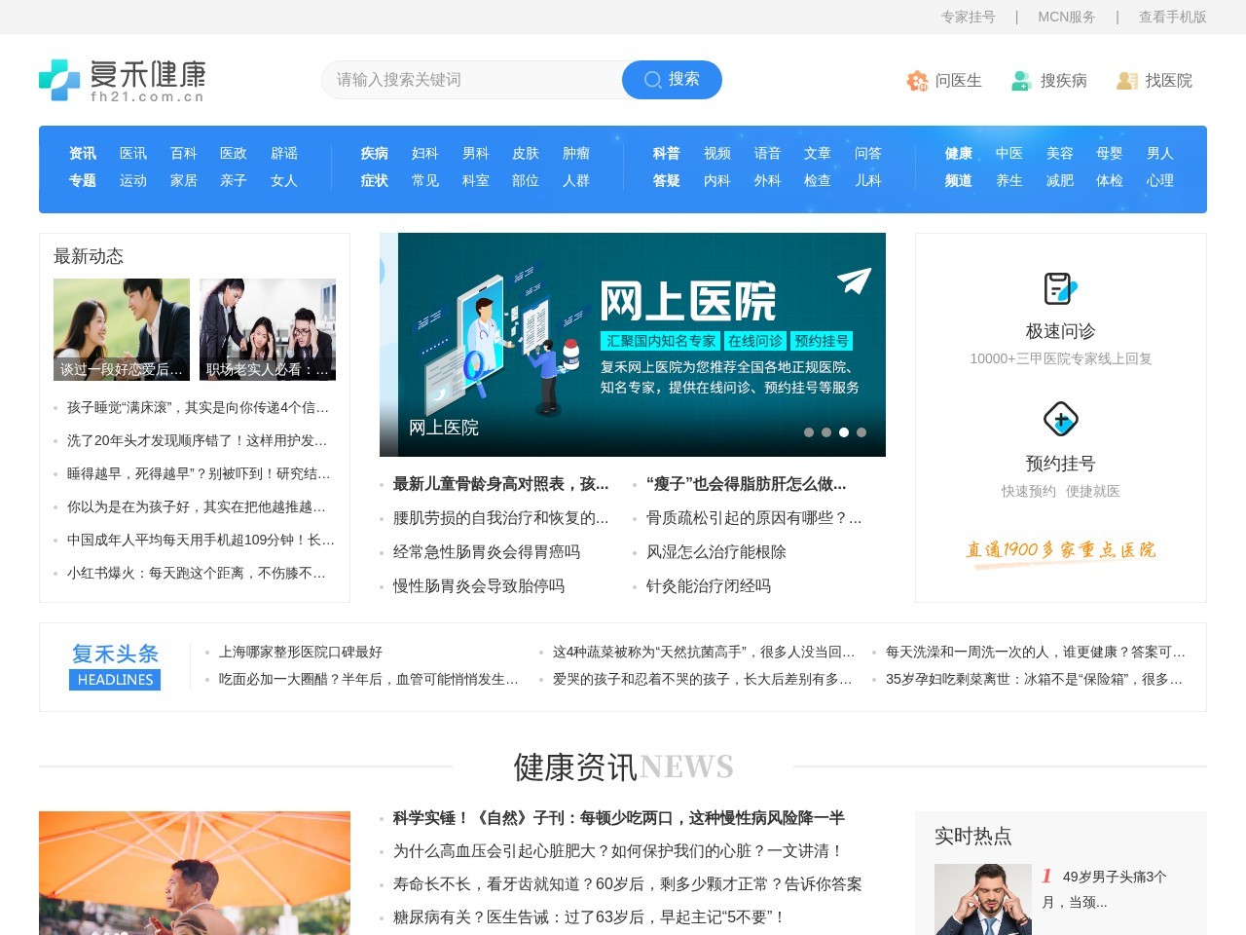The height and width of the screenshot is (935, 1246).
Task: Open article 腰肌劳损的自我治疗和恢复
Action: [500, 518]
